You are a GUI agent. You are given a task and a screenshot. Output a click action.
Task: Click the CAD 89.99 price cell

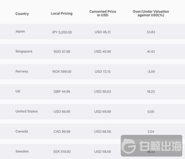62,132
